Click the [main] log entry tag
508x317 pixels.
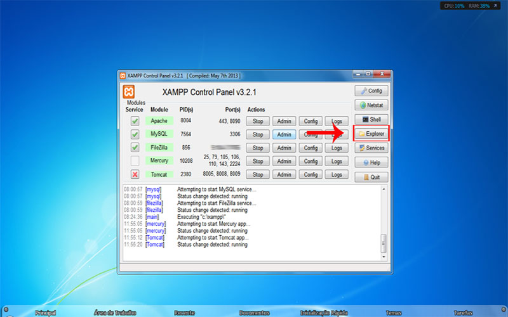pyautogui.click(x=152, y=217)
